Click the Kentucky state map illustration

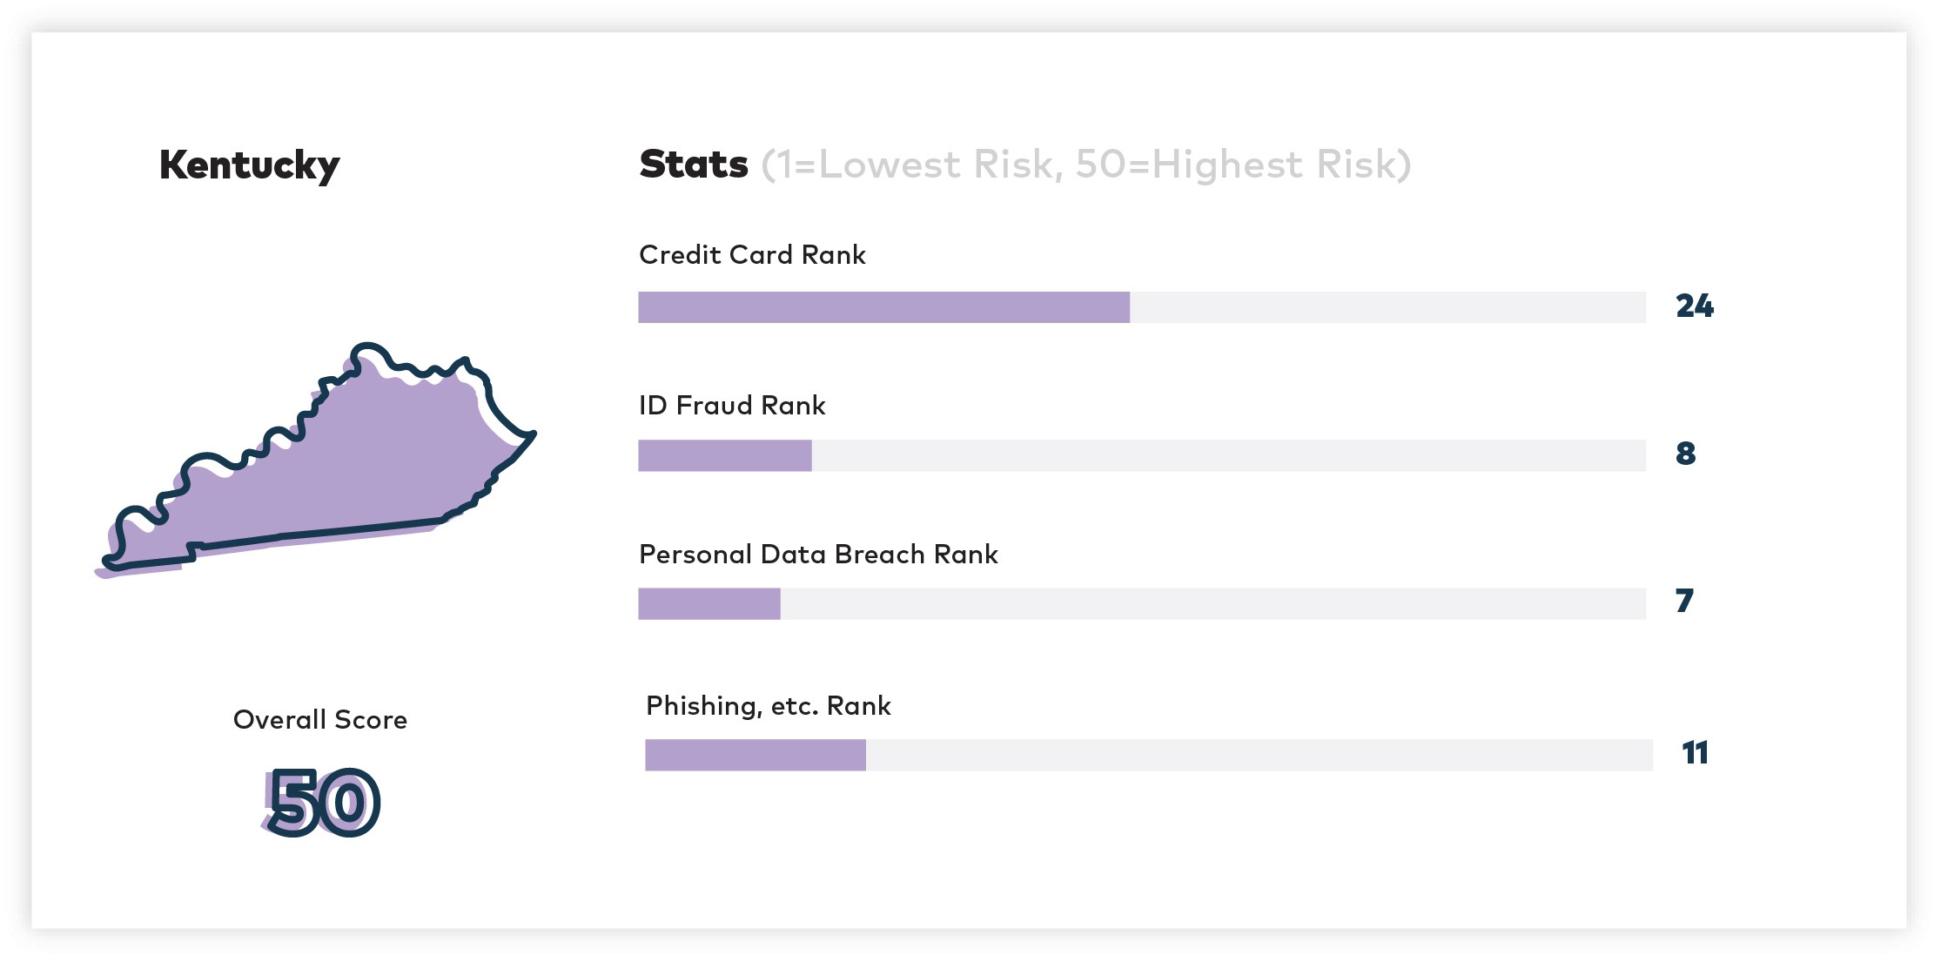click(315, 461)
